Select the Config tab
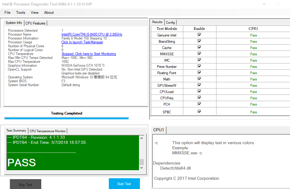 coord(170,22)
